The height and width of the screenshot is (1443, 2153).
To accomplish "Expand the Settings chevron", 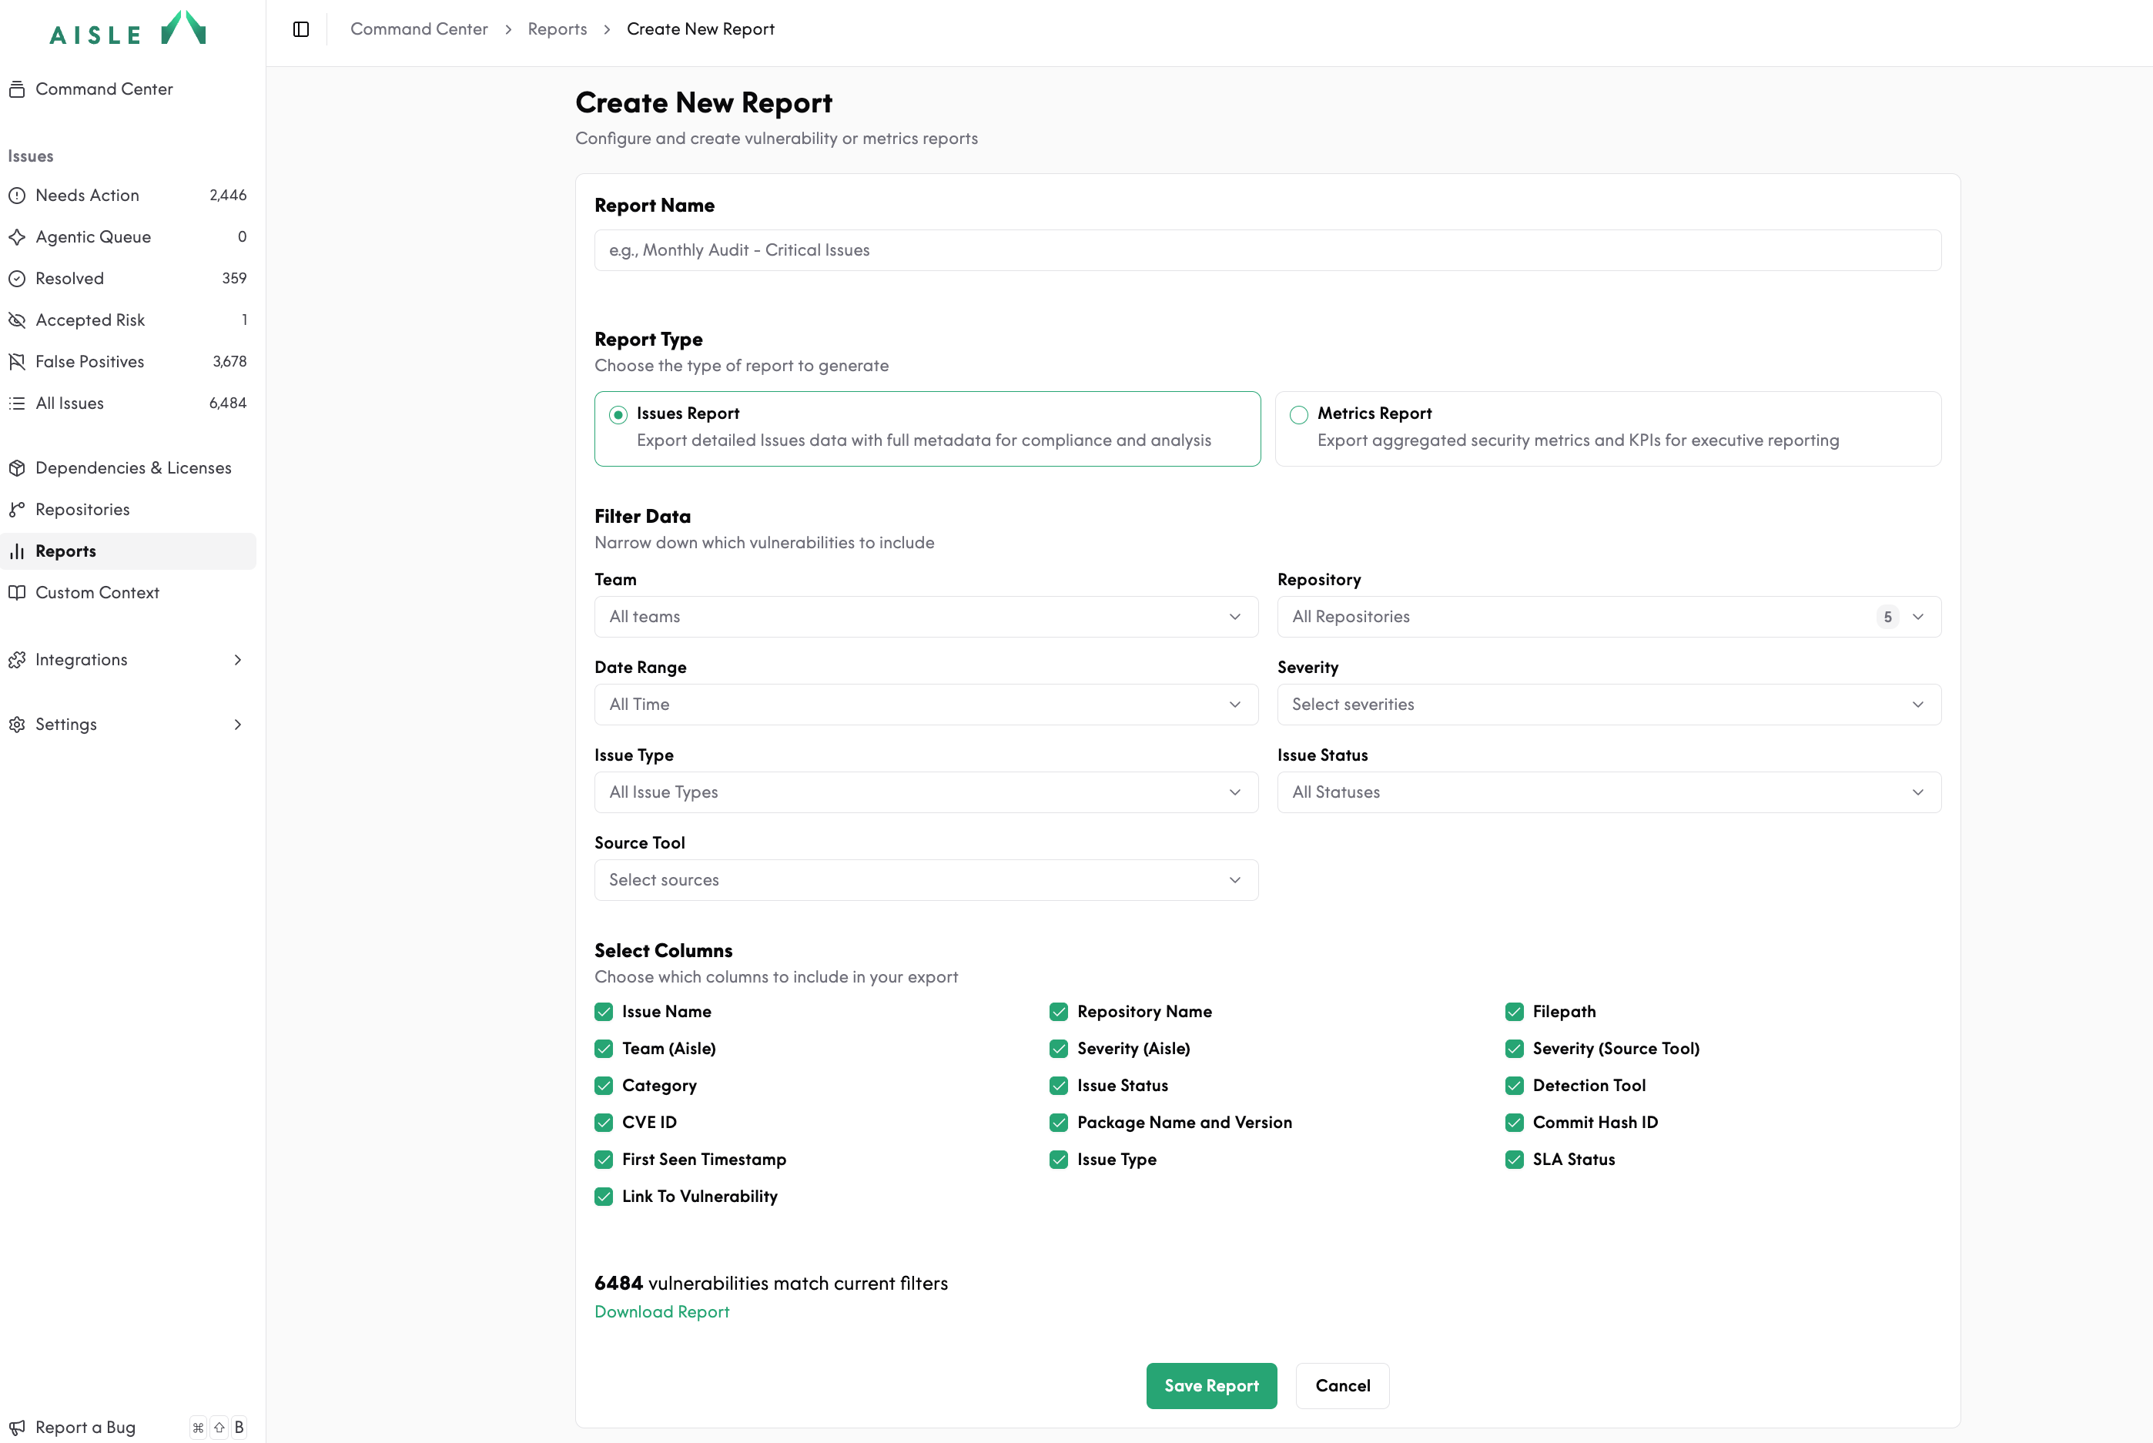I will tap(237, 725).
